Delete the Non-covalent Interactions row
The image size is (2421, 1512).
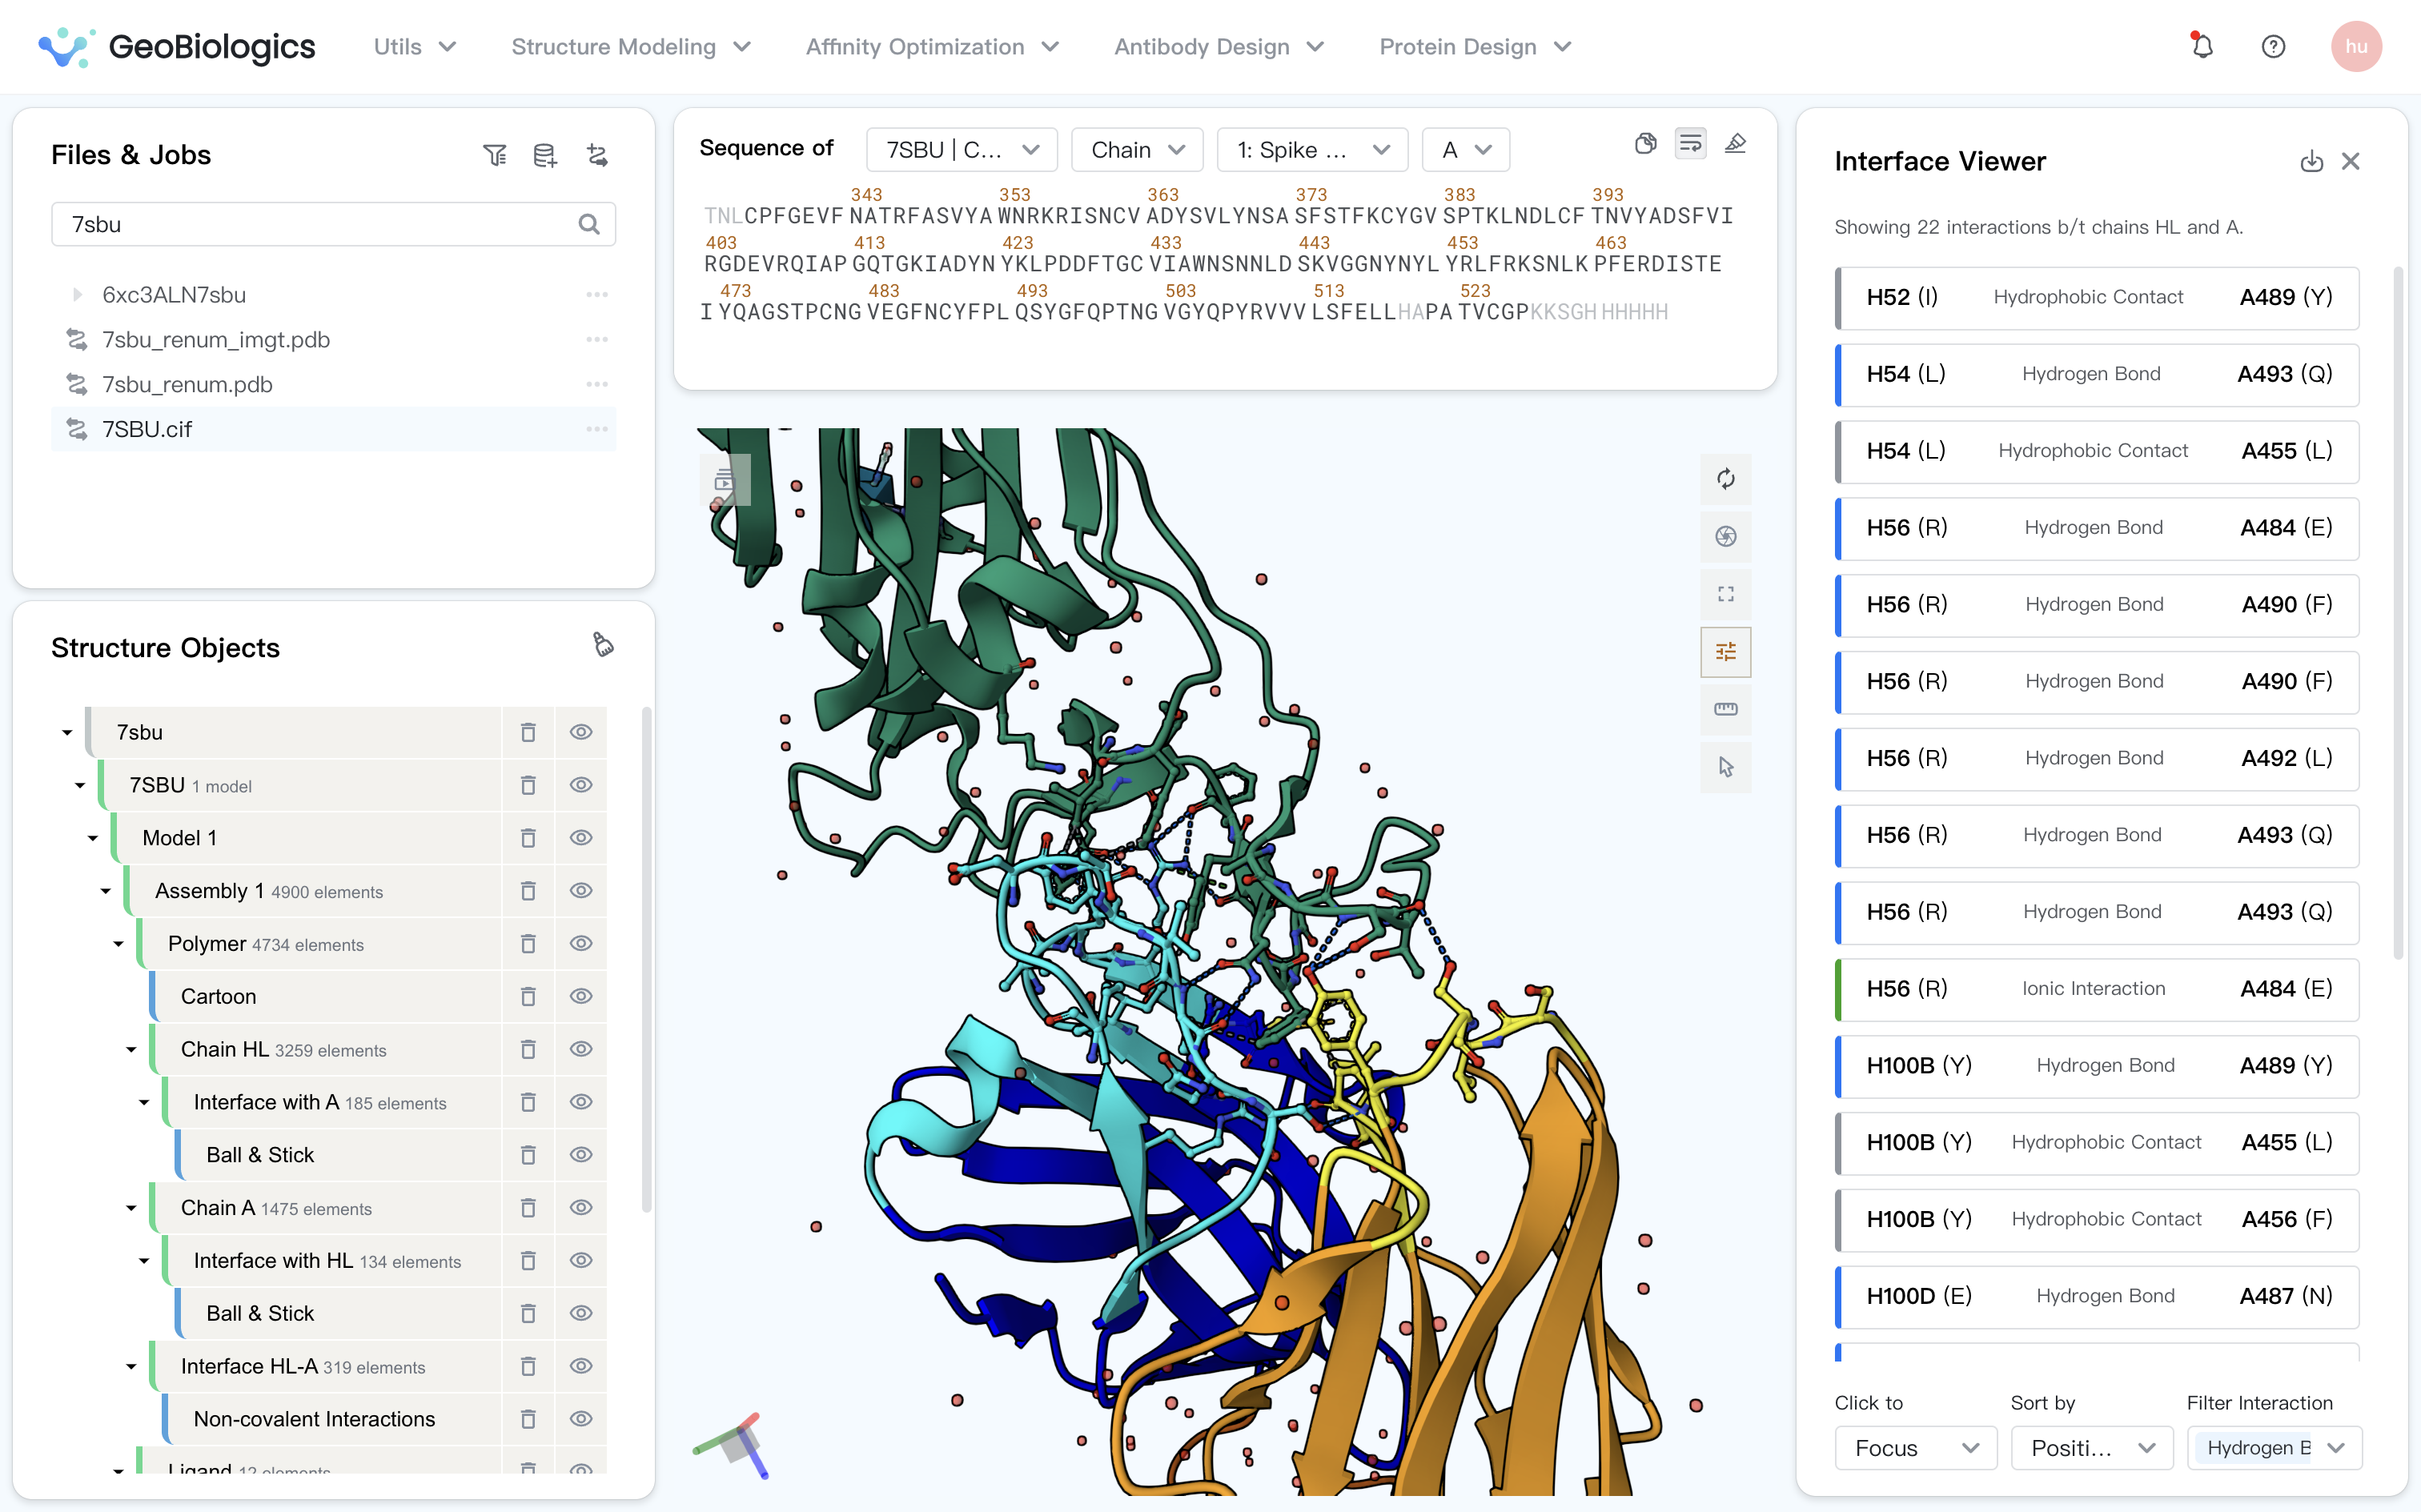(x=528, y=1419)
